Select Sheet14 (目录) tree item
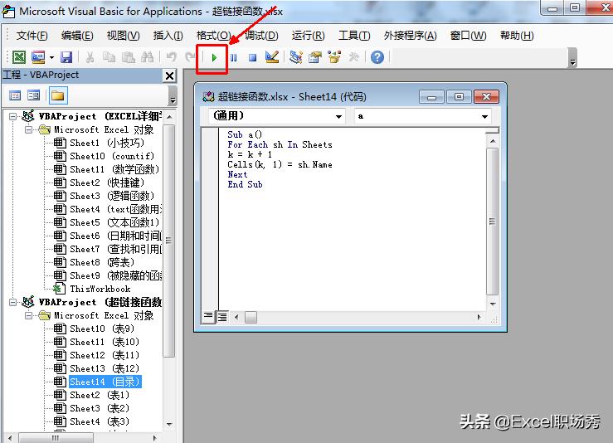The height and width of the screenshot is (443, 613). point(105,382)
